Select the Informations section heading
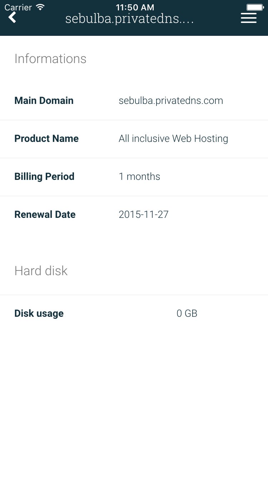This screenshot has width=268, height=478. [x=50, y=59]
